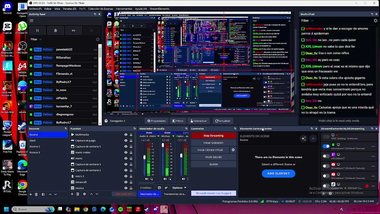This screenshot has width=380, height=214.
Task: Open the Archivo menu
Action: [35, 9]
